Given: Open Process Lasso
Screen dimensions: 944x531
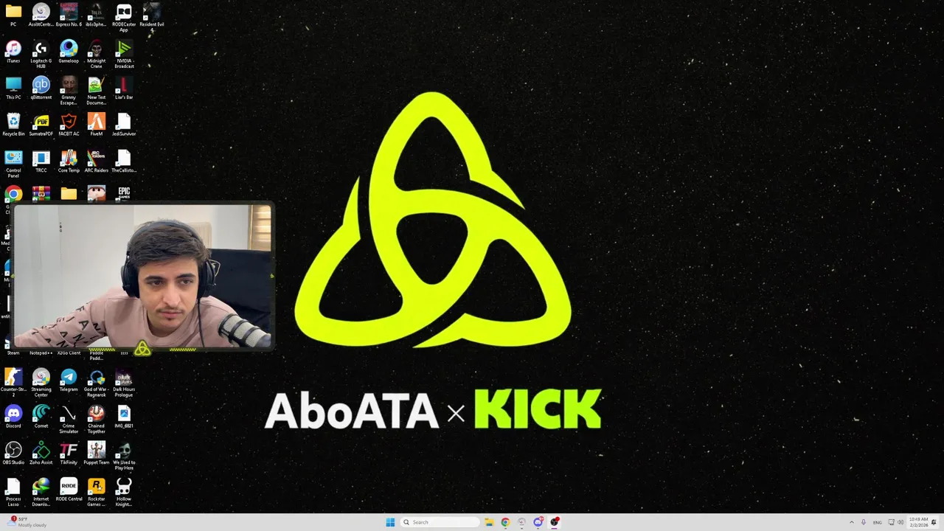Looking at the screenshot, I should [13, 493].
